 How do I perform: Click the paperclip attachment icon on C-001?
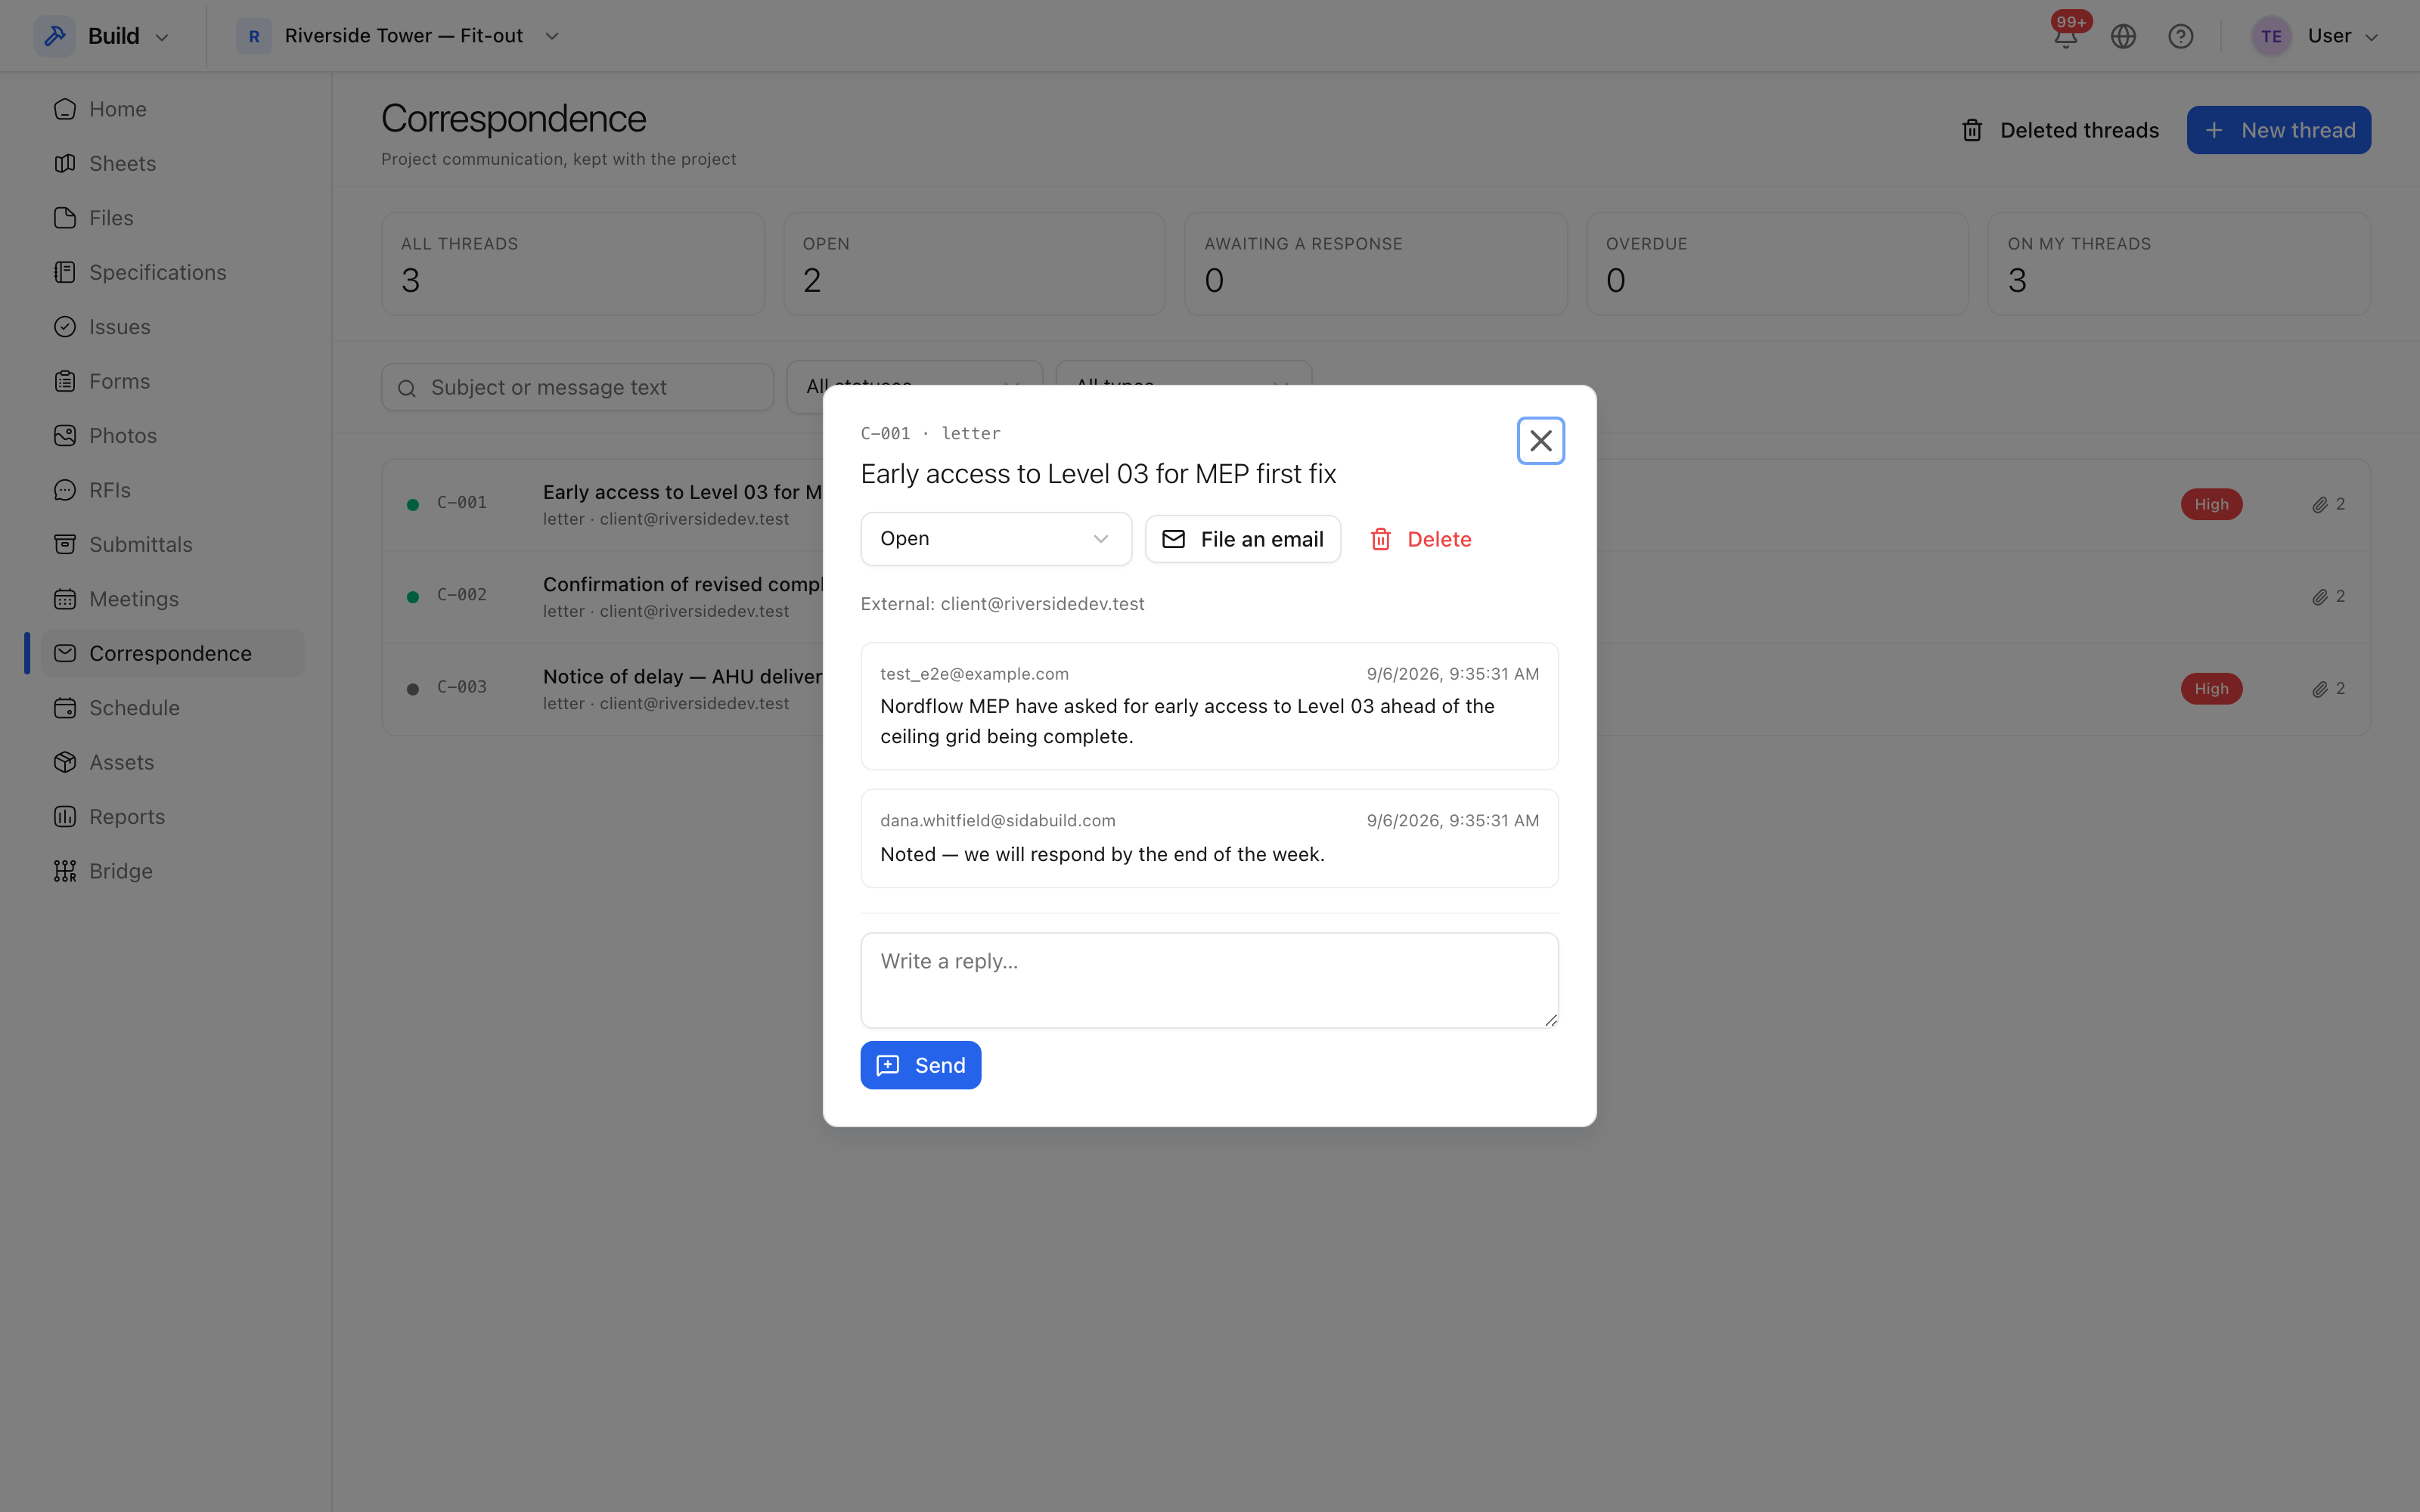[2319, 505]
